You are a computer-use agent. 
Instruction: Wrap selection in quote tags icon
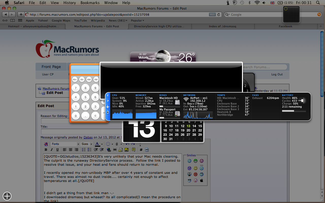click(x=134, y=150)
